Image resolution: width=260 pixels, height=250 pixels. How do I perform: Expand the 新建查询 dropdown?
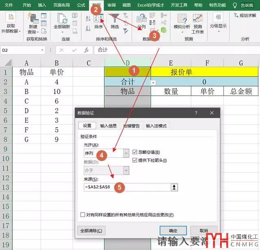coord(38,32)
